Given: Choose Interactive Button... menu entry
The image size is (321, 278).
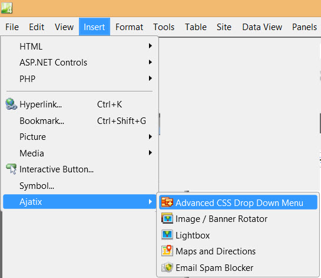Looking at the screenshot, I should [x=80, y=169].
